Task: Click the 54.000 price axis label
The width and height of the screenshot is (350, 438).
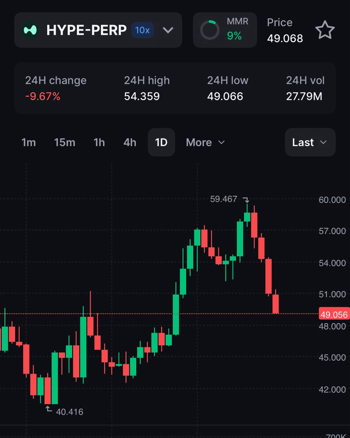Action: pos(332,263)
